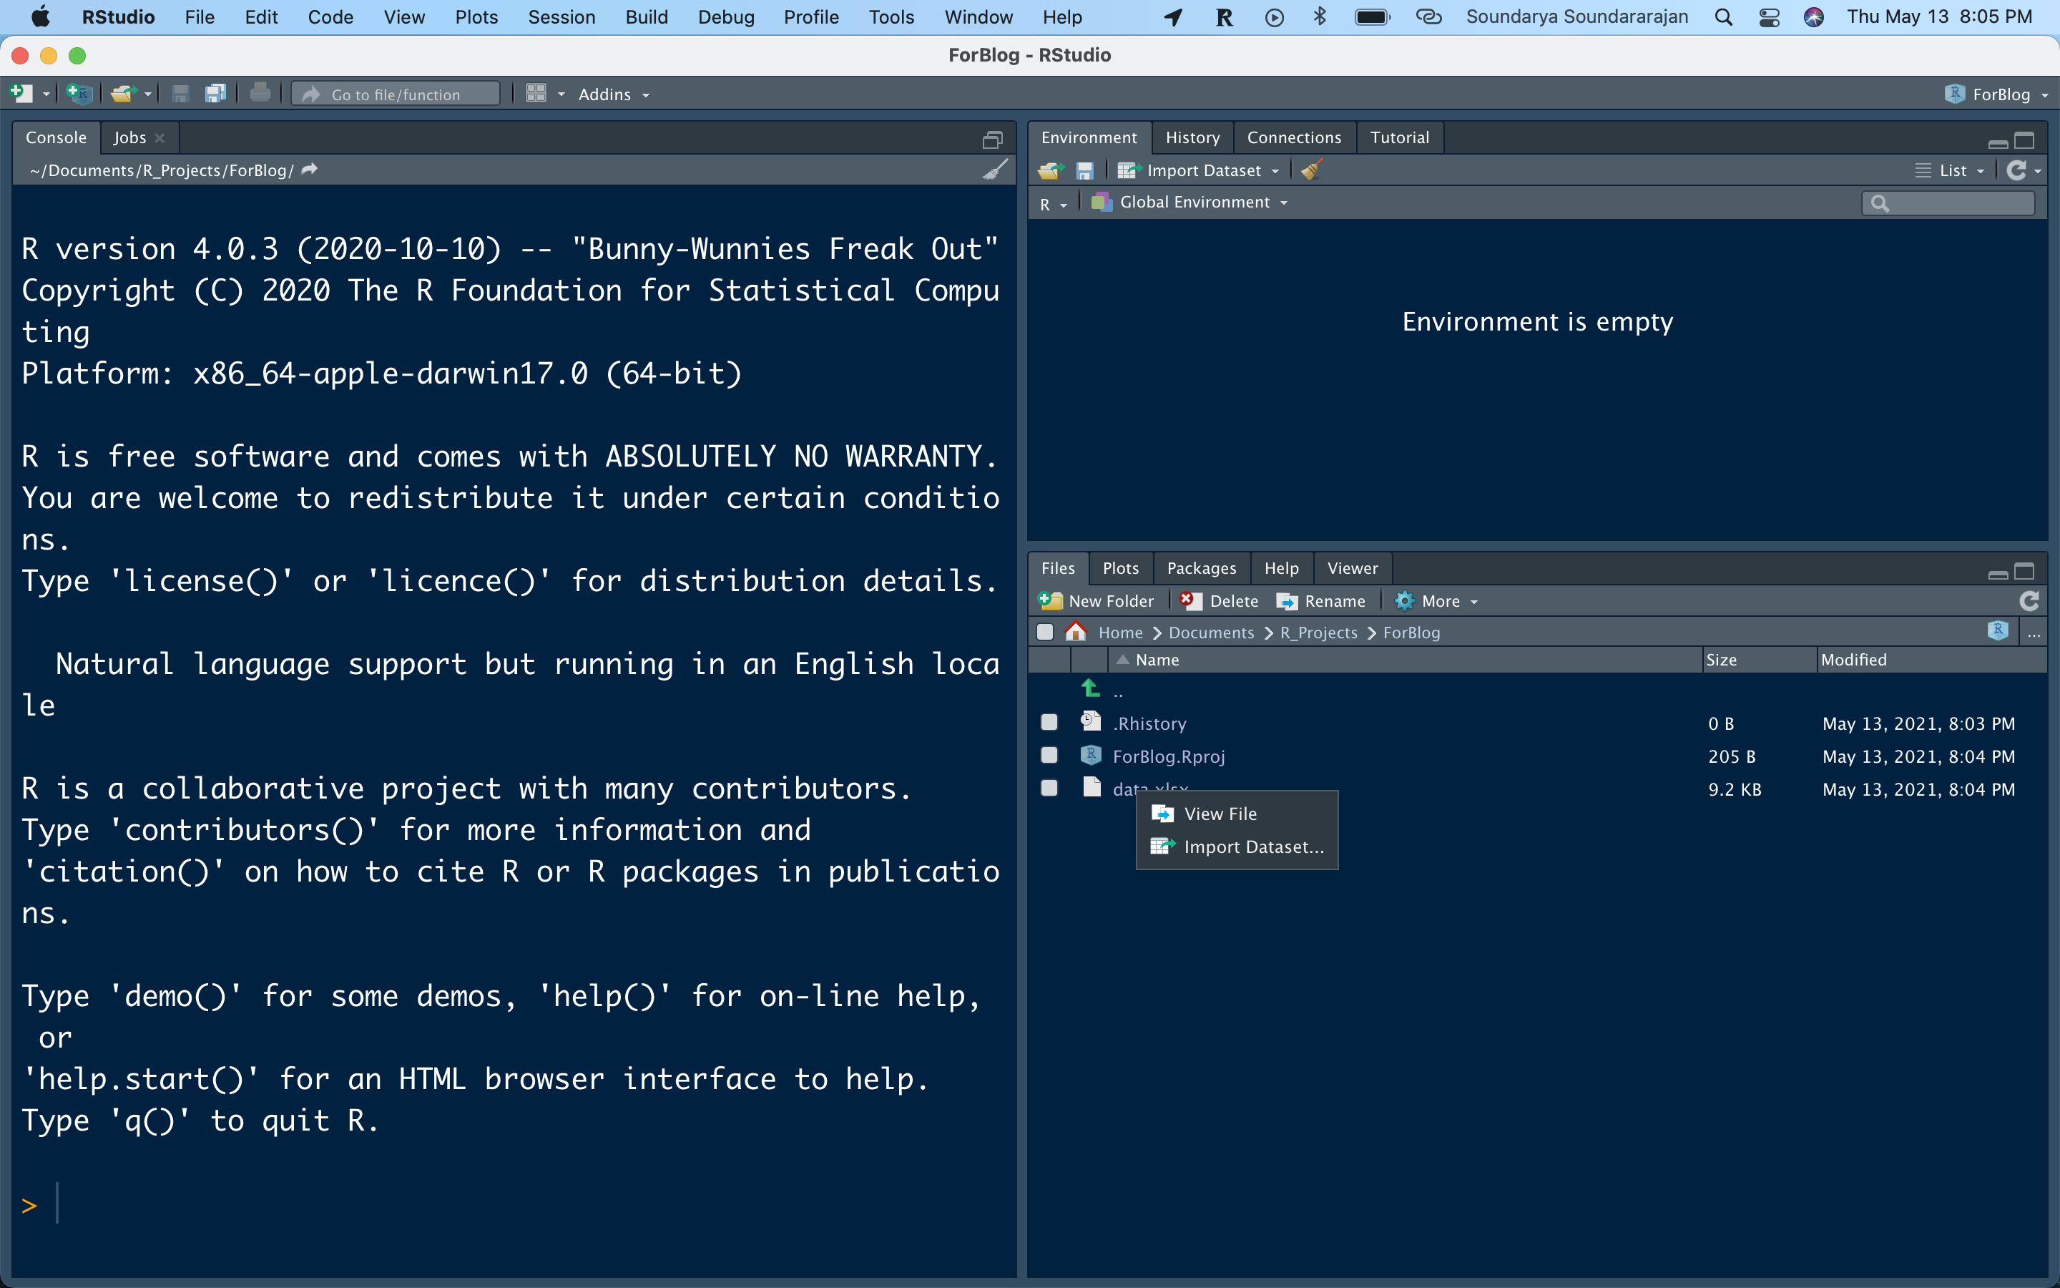Tick the checkbox next to data.xlsx
This screenshot has width=2060, height=1288.
pyautogui.click(x=1049, y=788)
